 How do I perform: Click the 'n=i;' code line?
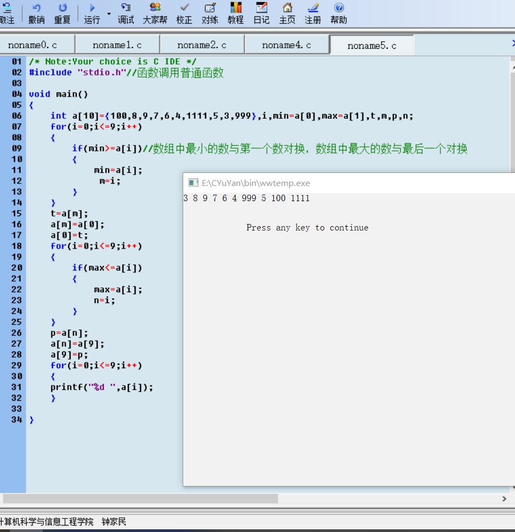tap(105, 300)
